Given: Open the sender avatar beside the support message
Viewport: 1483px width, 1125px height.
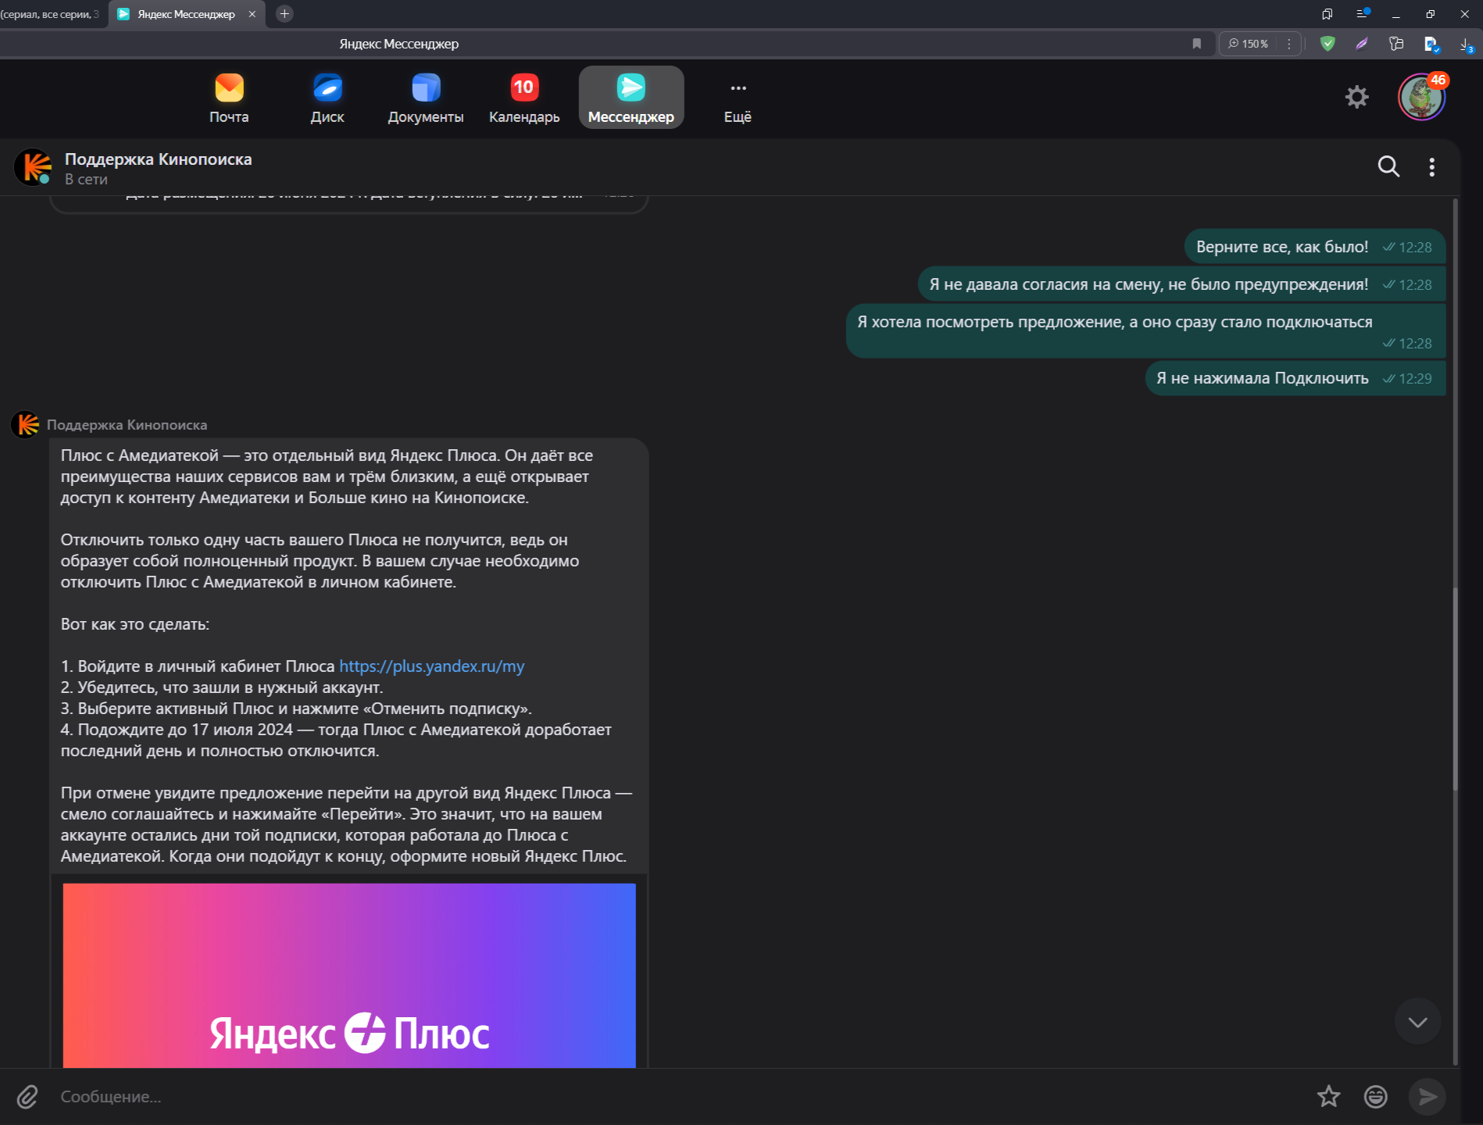Looking at the screenshot, I should pyautogui.click(x=25, y=425).
